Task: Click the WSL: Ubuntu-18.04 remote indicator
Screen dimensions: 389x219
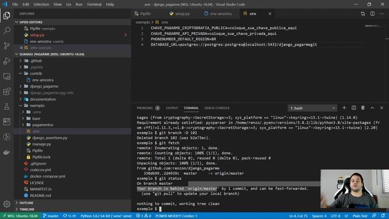Action: coord(20,216)
